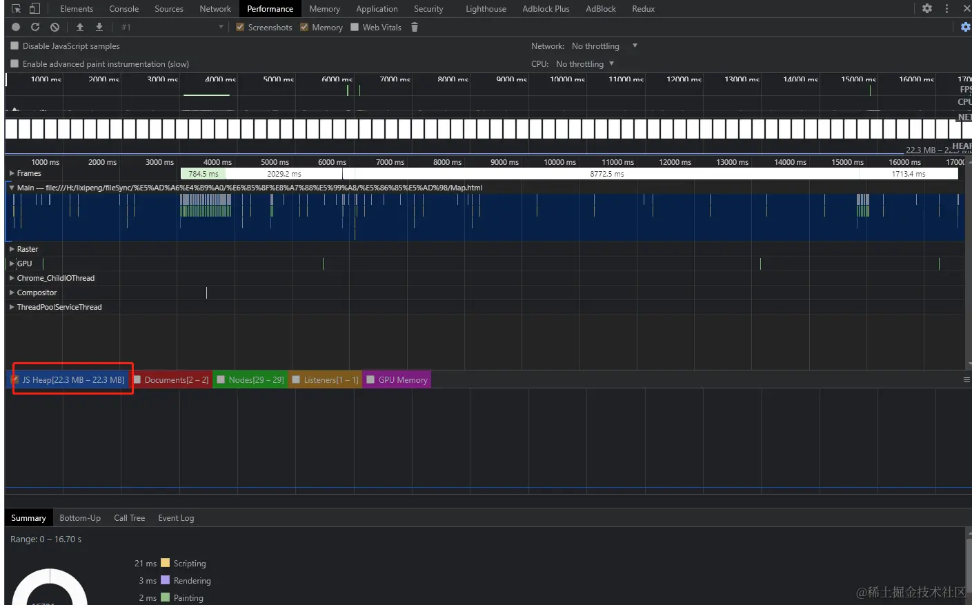Enable the Documents counter checkbox
The width and height of the screenshot is (972, 605).
click(x=137, y=379)
